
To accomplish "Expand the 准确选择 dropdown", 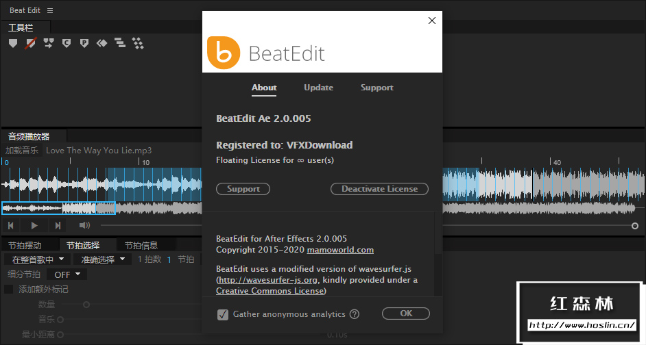I will [104, 259].
